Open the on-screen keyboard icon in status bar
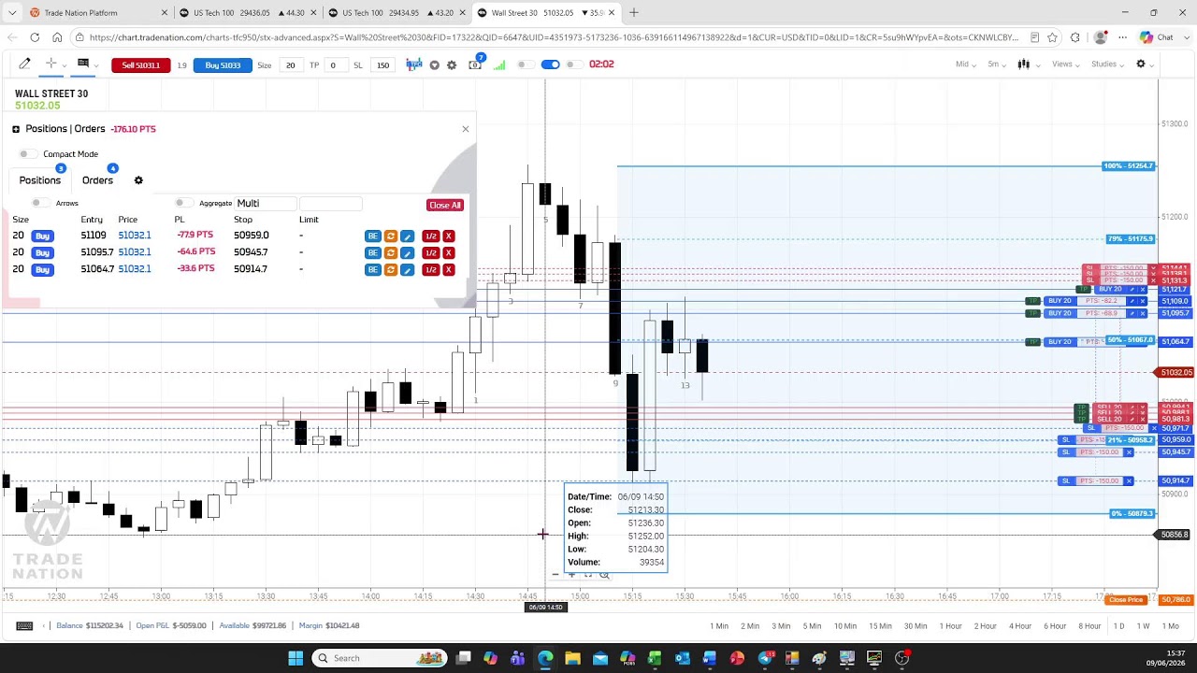 pyautogui.click(x=24, y=625)
